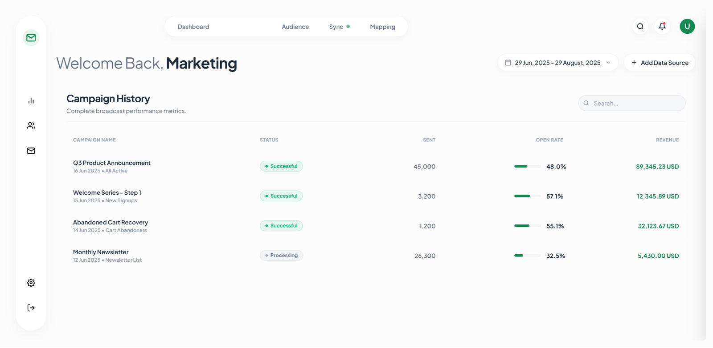Click the 32,123.67 USD revenue value
This screenshot has height=348, width=713.
point(659,226)
